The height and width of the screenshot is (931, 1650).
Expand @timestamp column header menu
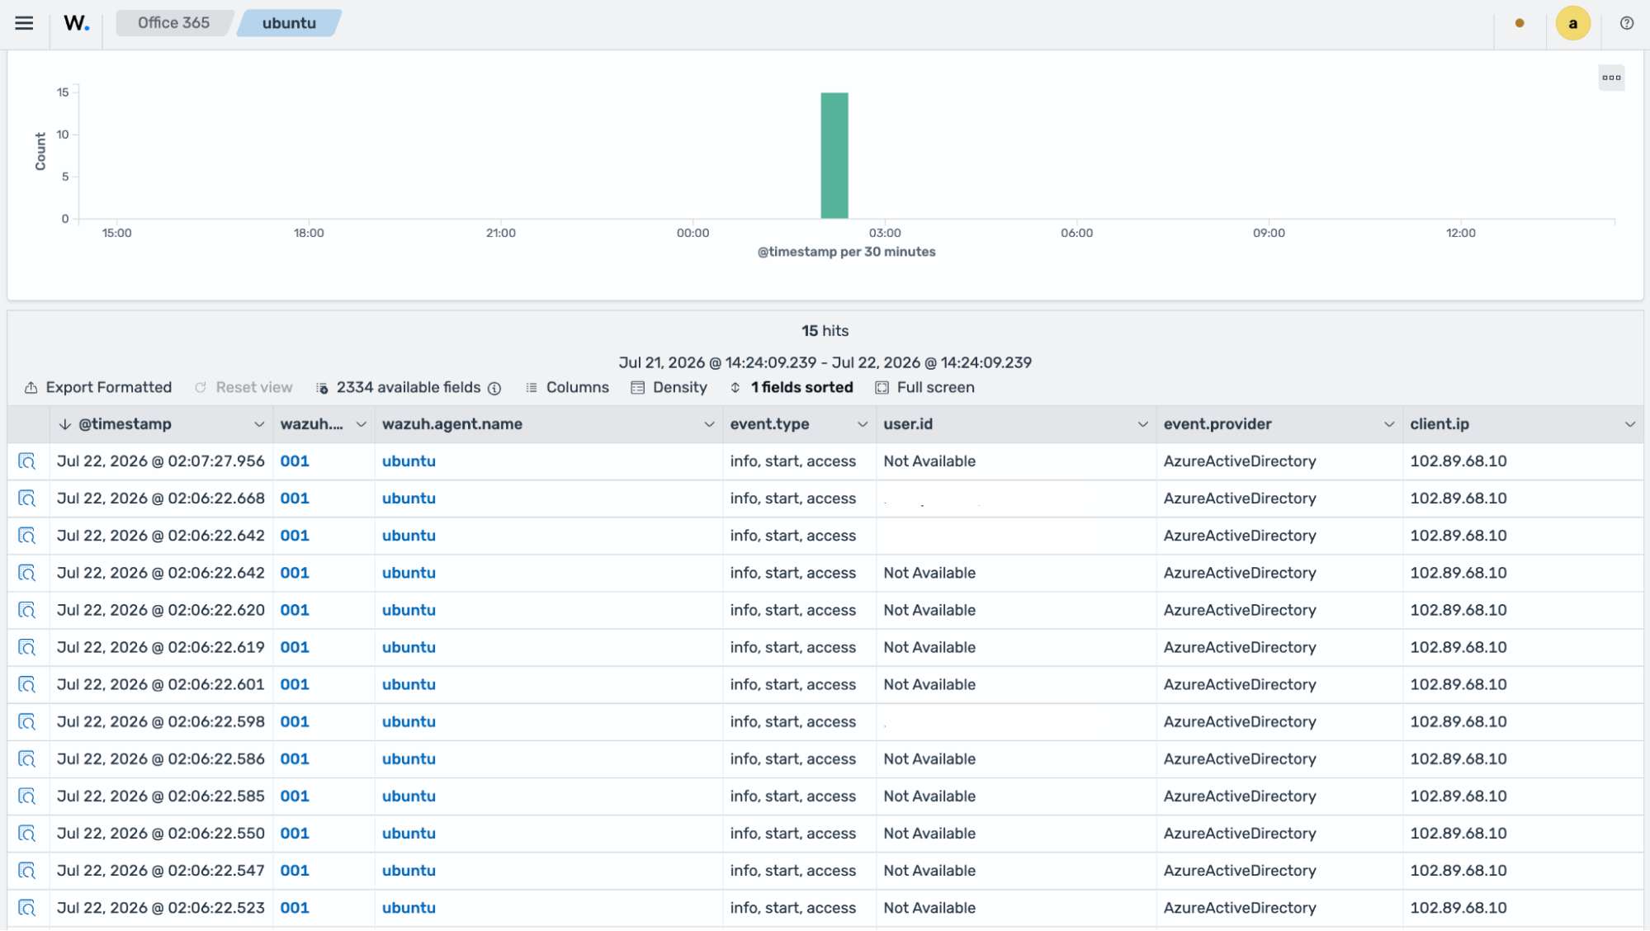coord(259,424)
